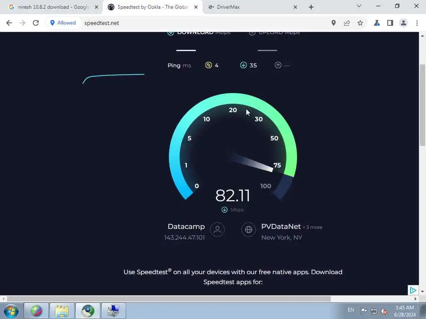This screenshot has height=319, width=426.
Task: Click the speedtest.net address bar
Action: [x=201, y=23]
